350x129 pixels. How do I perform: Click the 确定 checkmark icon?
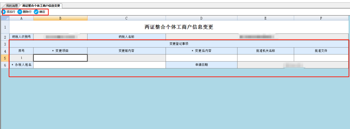[36, 12]
